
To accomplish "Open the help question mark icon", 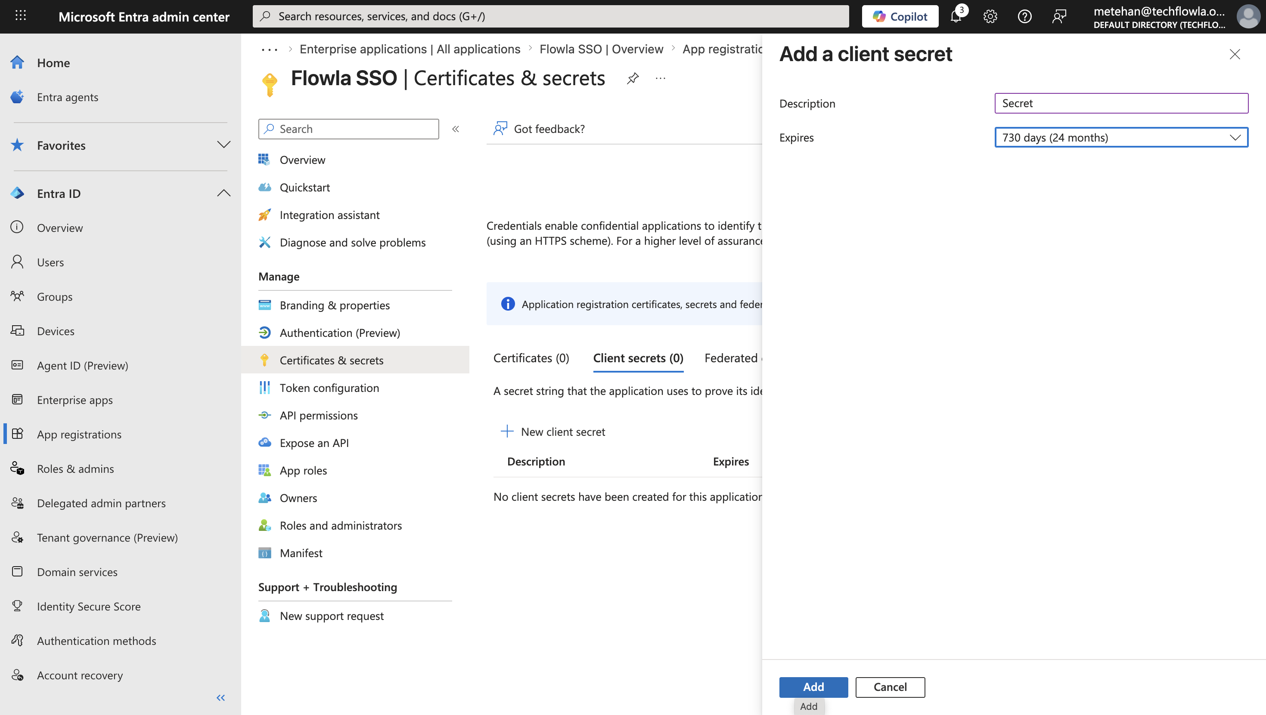I will 1024,16.
